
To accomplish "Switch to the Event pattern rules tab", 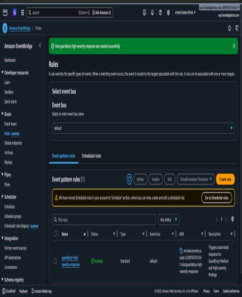I will click(64, 156).
